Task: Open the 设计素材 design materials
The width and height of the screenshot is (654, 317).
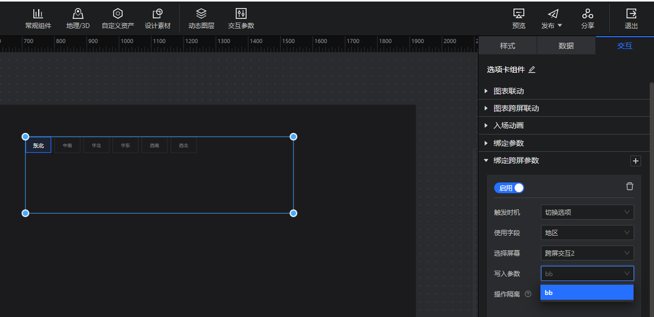Action: (x=158, y=18)
